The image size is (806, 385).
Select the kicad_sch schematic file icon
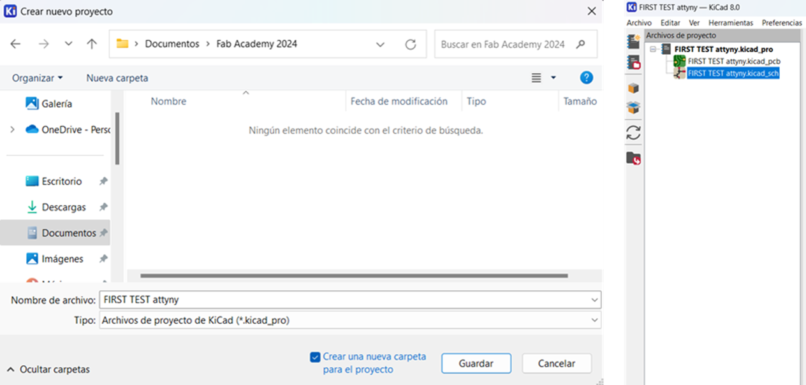[680, 73]
